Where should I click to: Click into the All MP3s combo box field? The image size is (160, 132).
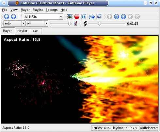tap(41, 17)
